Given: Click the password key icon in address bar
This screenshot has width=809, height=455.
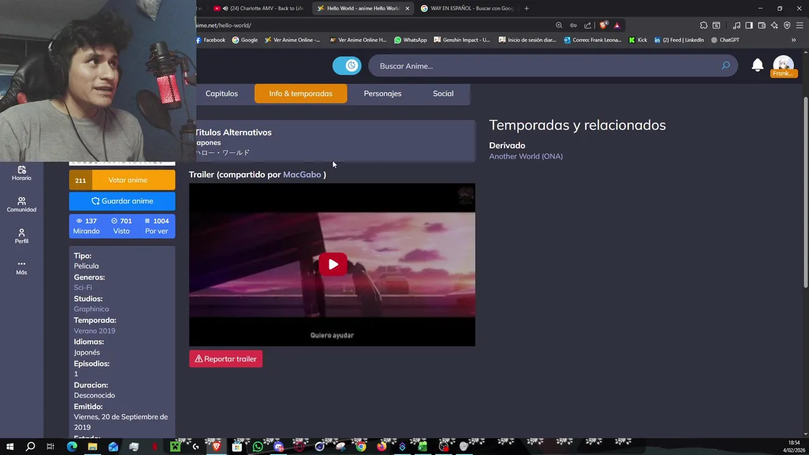Looking at the screenshot, I should (573, 25).
